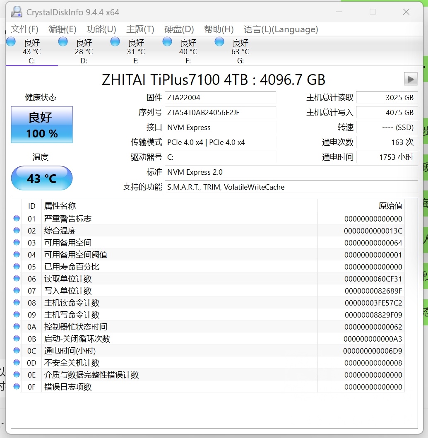
Task: Click the ZHITAI TiPlus7100 4TB title text
Action: (213, 79)
